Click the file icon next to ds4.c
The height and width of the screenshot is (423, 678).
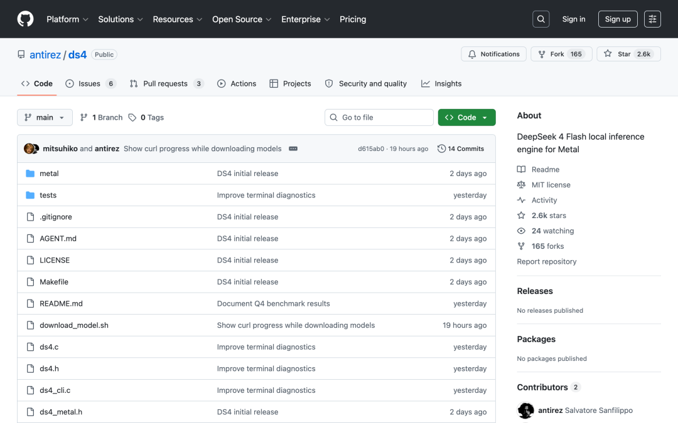click(30, 347)
